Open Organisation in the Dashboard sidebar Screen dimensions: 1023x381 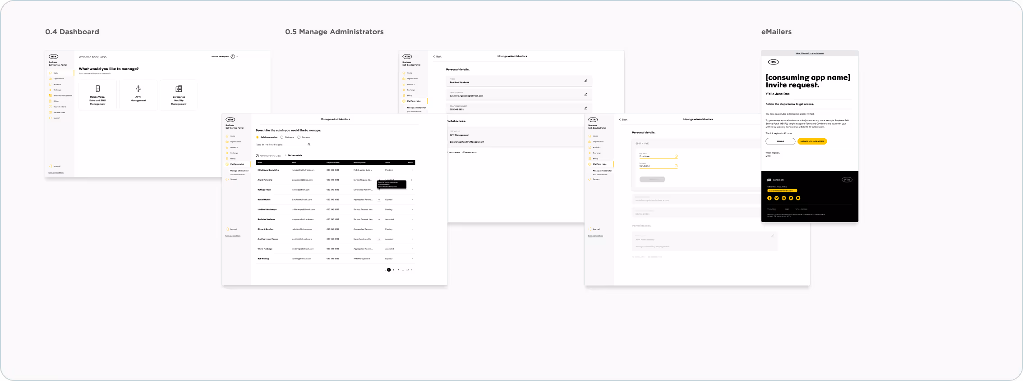point(57,79)
